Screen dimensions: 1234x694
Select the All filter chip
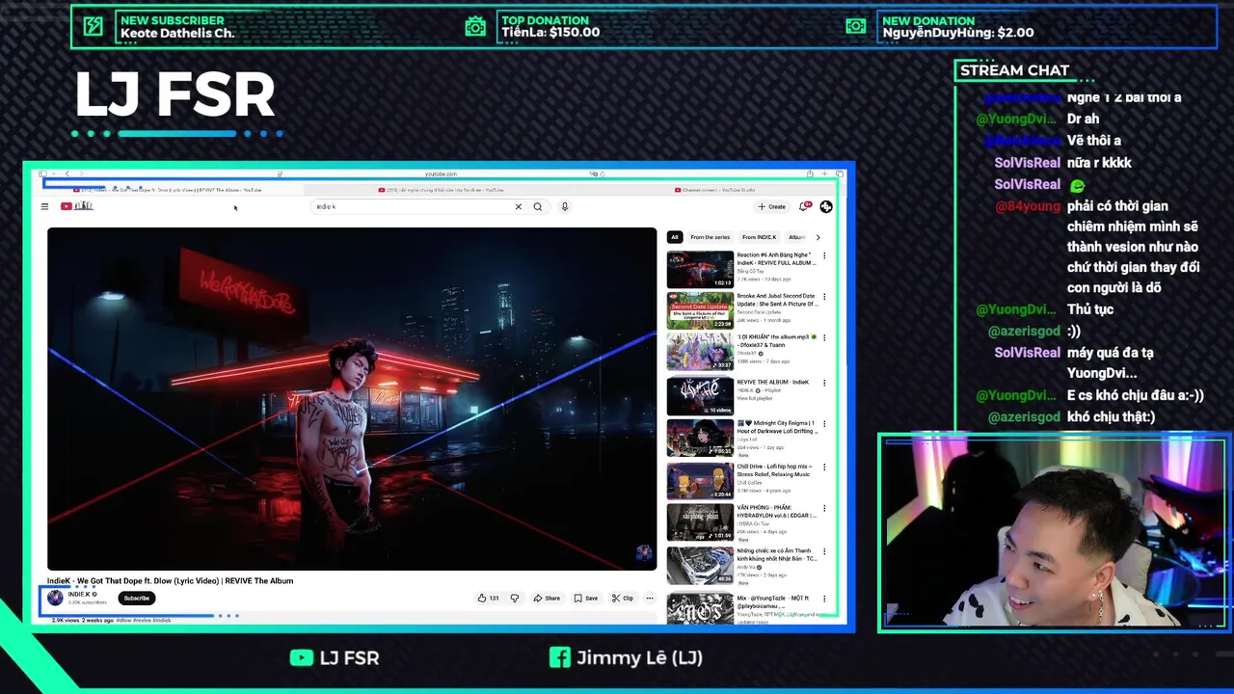(x=674, y=237)
